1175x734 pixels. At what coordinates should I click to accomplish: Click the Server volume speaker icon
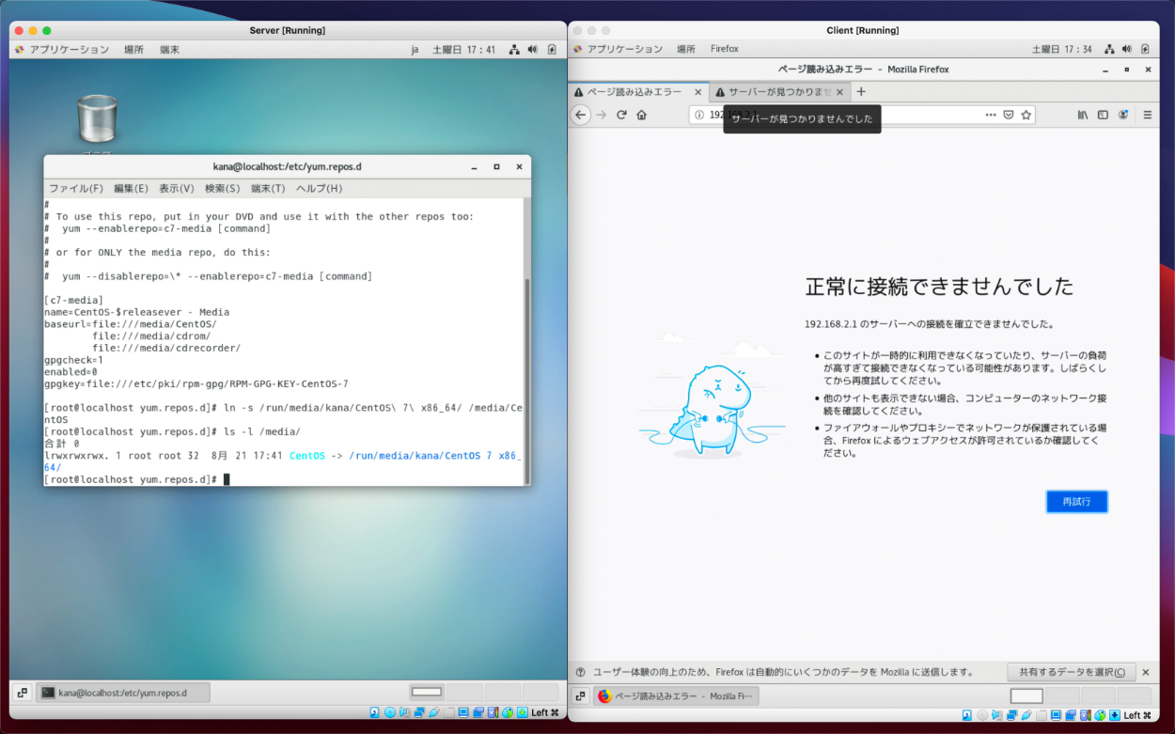533,49
